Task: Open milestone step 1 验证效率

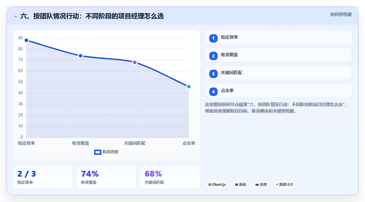Action: 278,37
